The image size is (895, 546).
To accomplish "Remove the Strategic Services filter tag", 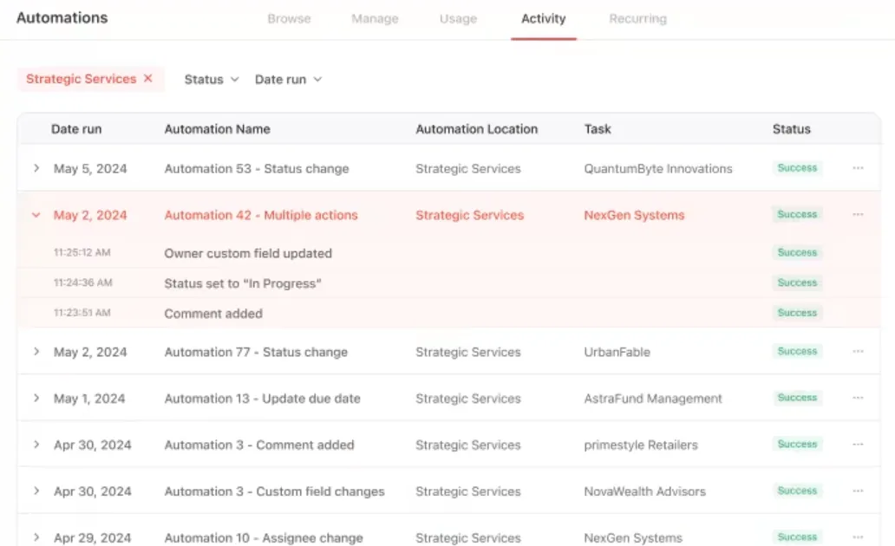I will [x=147, y=78].
